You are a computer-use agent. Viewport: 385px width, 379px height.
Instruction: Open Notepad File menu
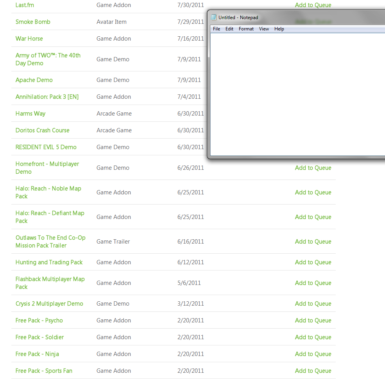(x=216, y=29)
